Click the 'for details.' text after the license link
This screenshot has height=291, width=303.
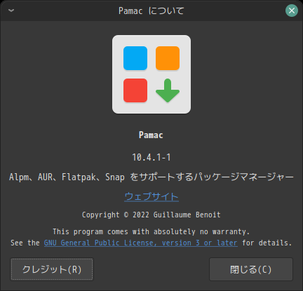pyautogui.click(x=267, y=243)
